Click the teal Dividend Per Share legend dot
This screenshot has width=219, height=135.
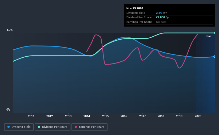(39, 127)
